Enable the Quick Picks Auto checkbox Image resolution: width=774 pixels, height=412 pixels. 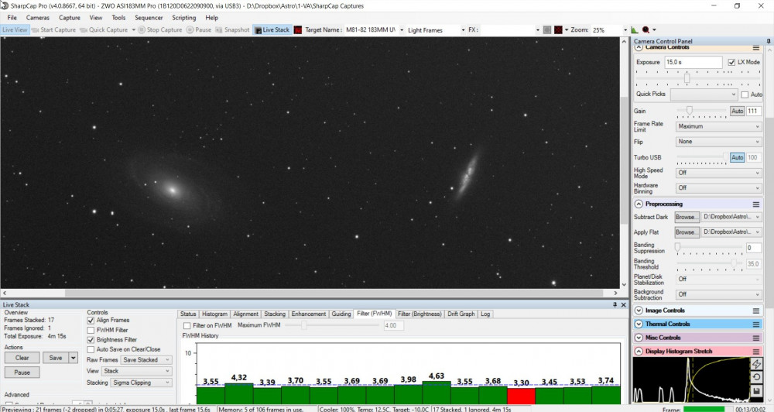(745, 94)
